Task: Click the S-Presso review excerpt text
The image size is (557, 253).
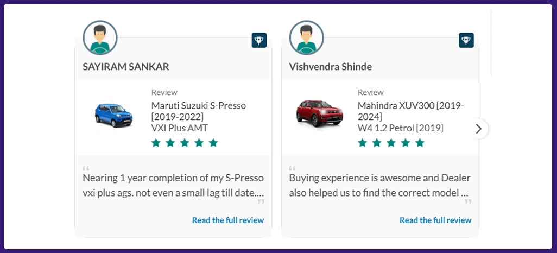Action: tap(173, 185)
